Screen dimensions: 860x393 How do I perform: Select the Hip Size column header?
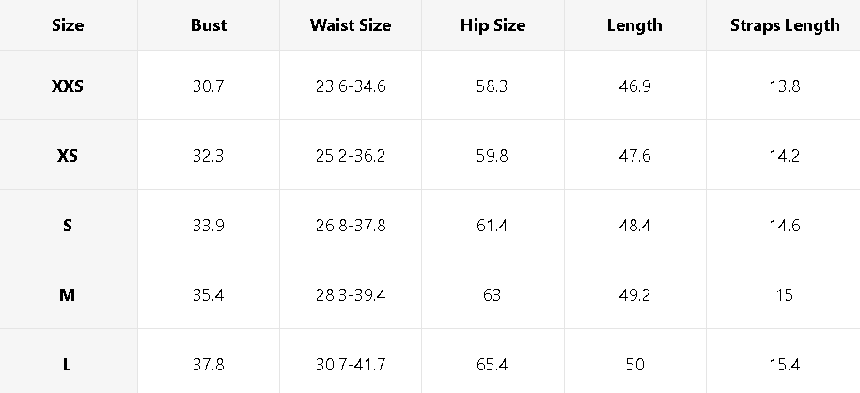(493, 25)
